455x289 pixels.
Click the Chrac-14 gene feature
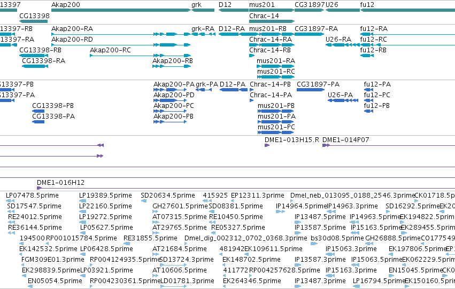[x=272, y=21]
